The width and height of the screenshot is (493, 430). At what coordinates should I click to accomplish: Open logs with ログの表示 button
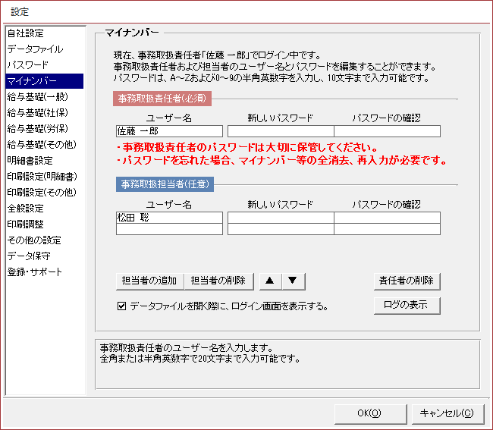coord(407,306)
